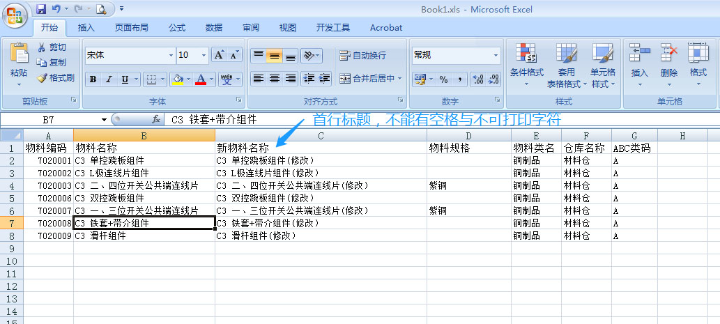The image size is (720, 324).
Task: Toggle Wrap Text (自动换行)
Action: point(362,56)
